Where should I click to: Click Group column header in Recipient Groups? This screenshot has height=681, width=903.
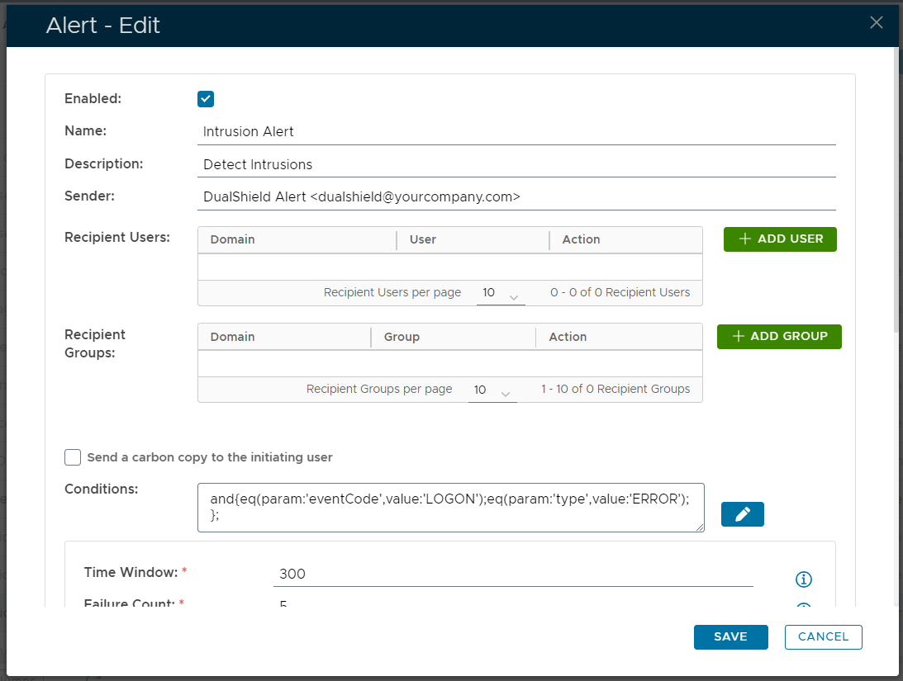(402, 337)
